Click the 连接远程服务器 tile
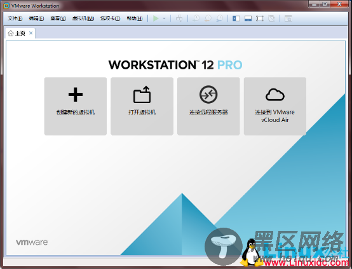 (208, 106)
